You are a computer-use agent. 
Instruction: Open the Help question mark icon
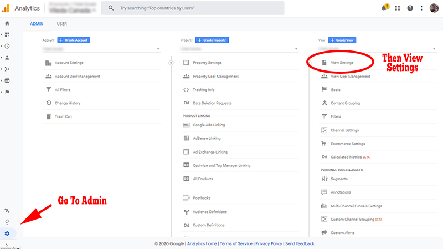[410, 8]
